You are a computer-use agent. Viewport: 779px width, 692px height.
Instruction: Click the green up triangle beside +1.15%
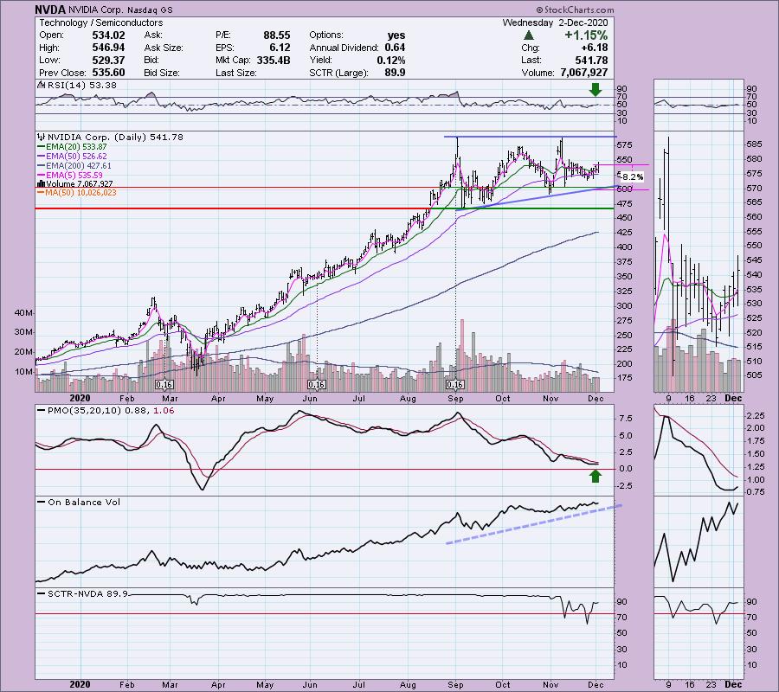[x=529, y=35]
